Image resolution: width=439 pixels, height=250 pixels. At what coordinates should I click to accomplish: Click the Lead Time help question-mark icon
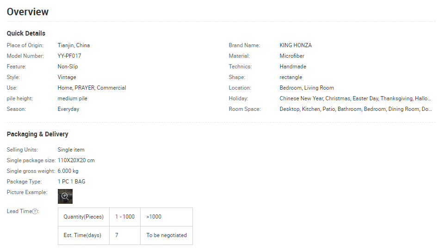click(x=35, y=212)
